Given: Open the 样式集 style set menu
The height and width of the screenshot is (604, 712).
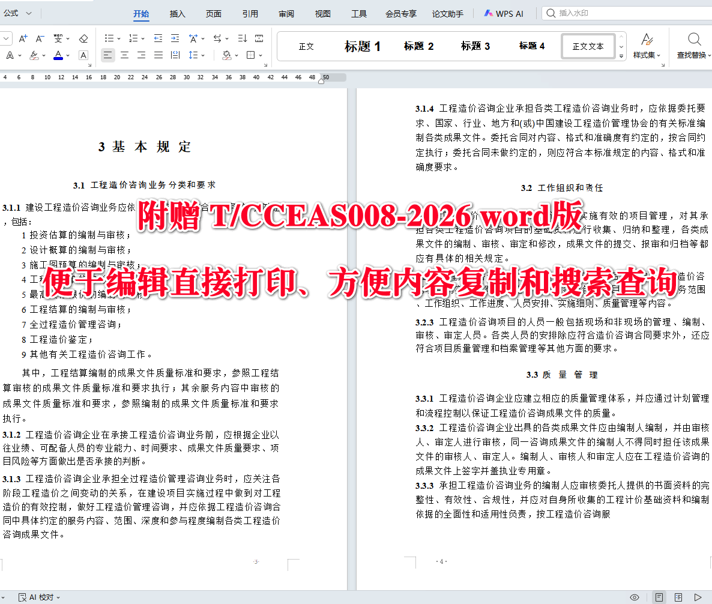Looking at the screenshot, I should (647, 46).
